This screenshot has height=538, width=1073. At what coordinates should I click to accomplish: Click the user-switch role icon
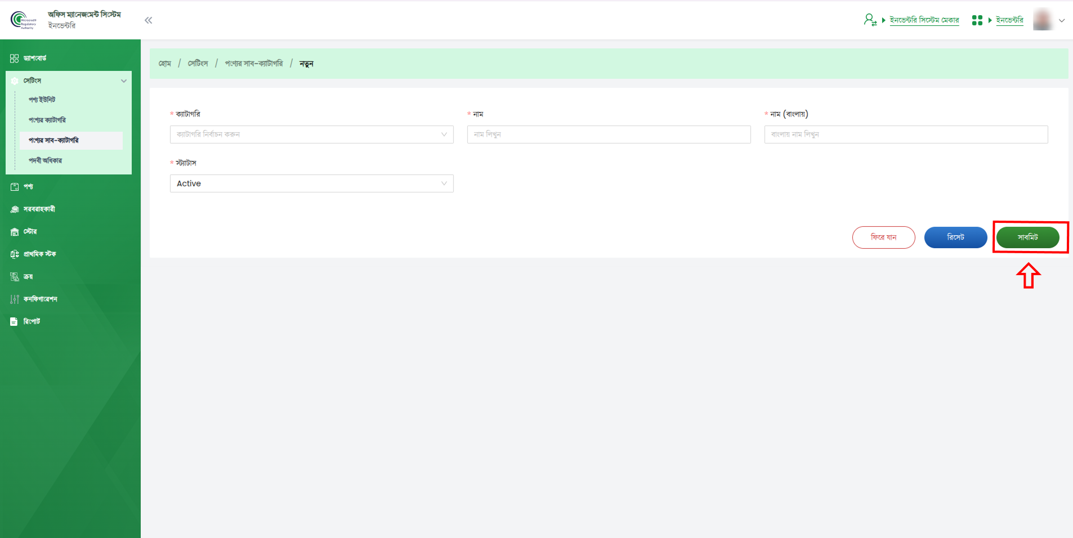pos(870,20)
